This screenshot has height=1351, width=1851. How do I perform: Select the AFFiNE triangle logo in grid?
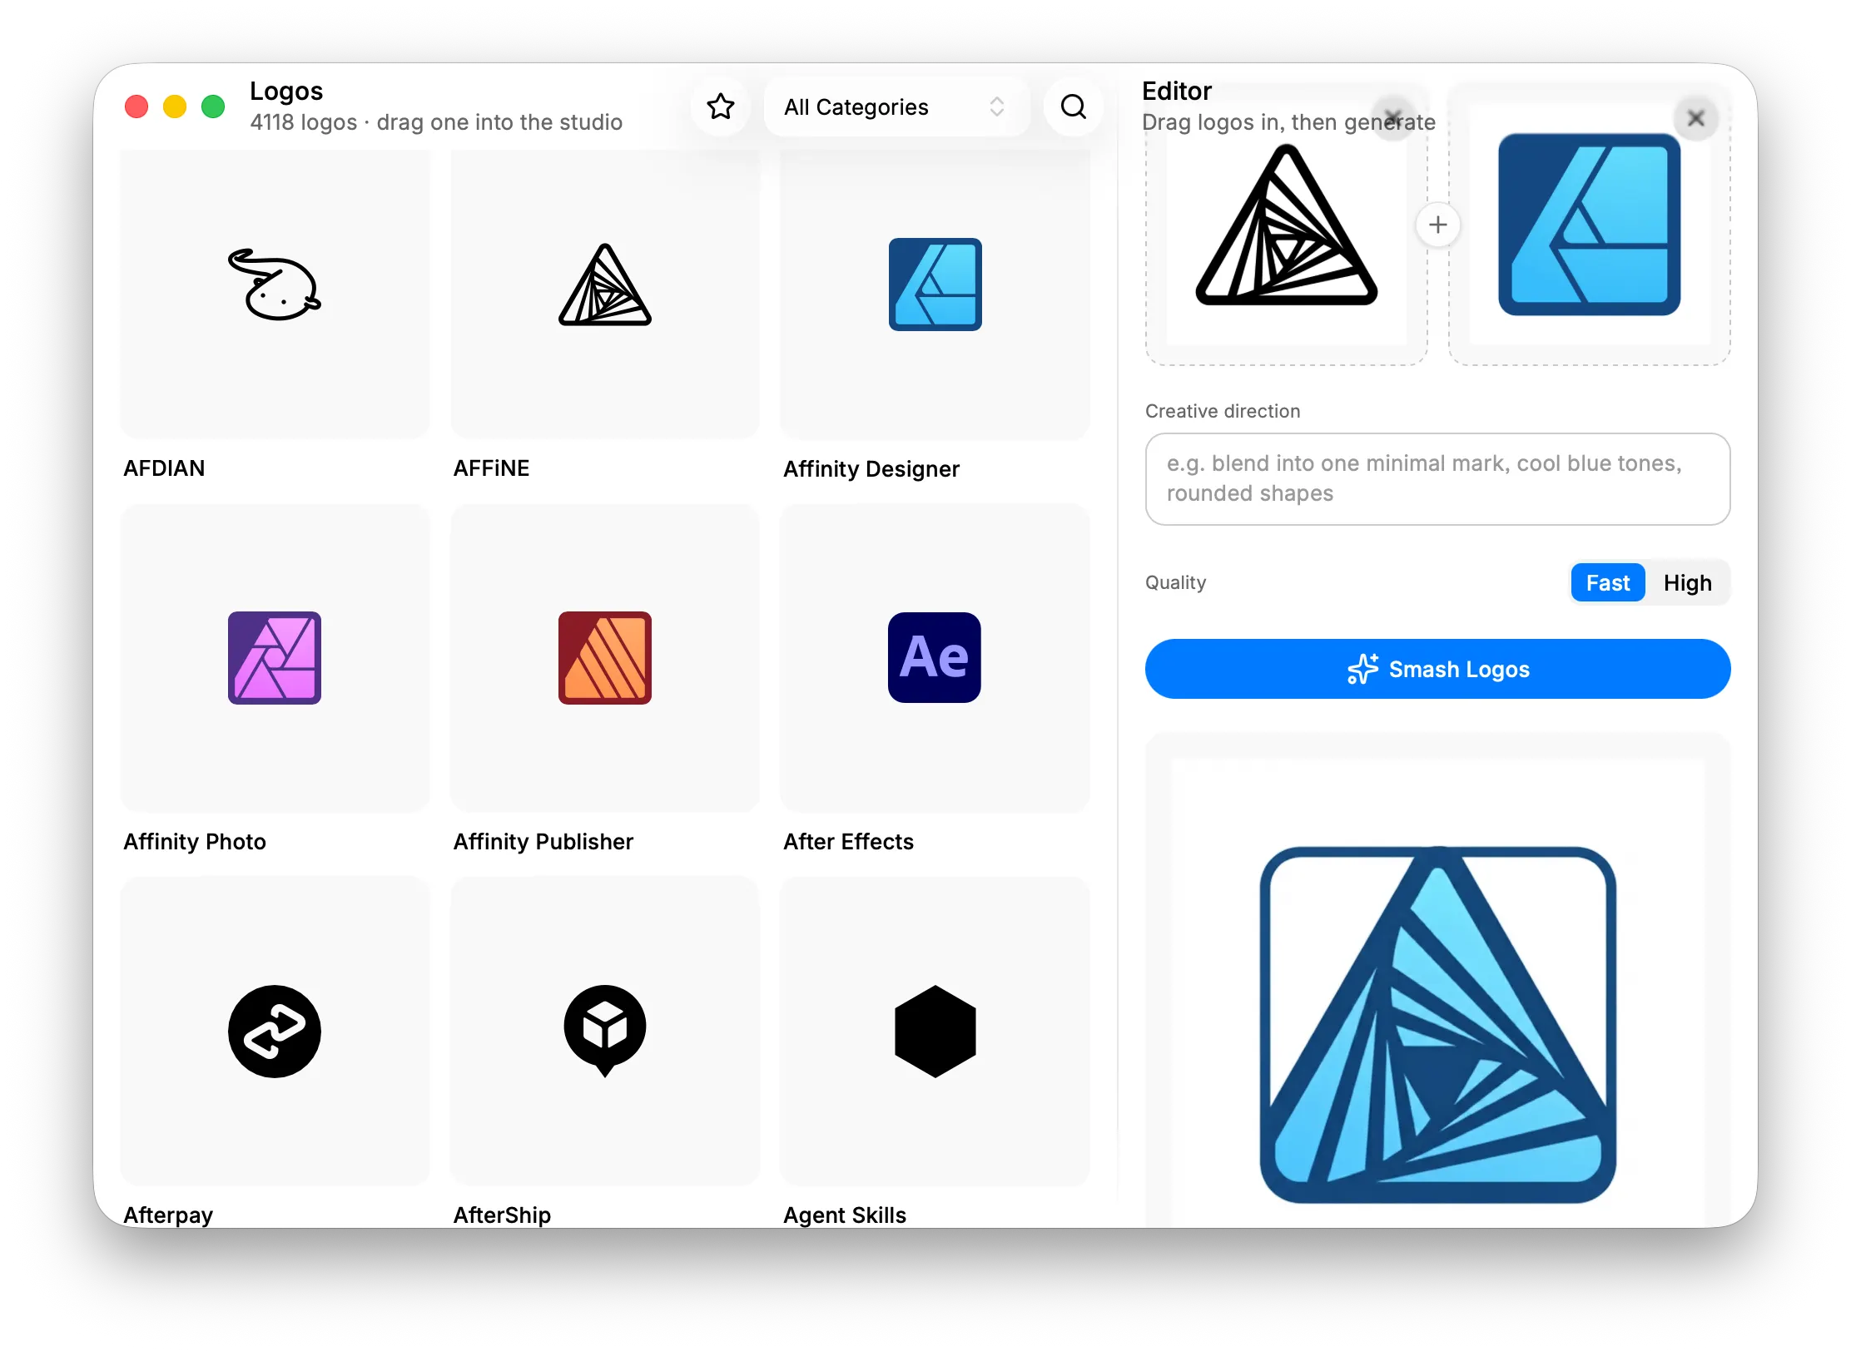605,285
